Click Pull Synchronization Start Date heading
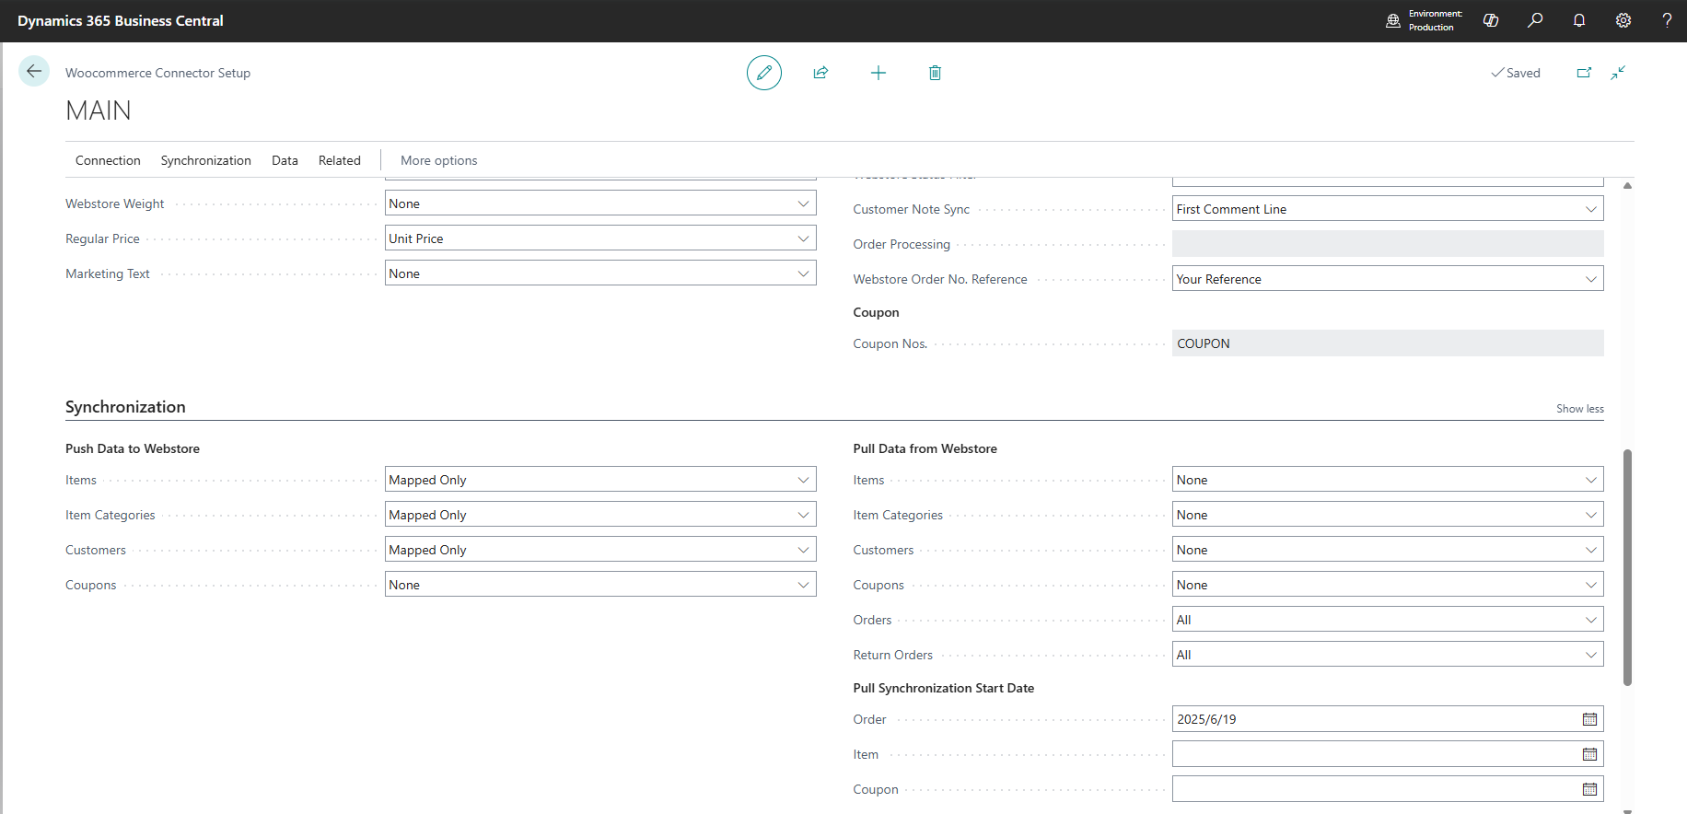The image size is (1687, 814). 943,688
